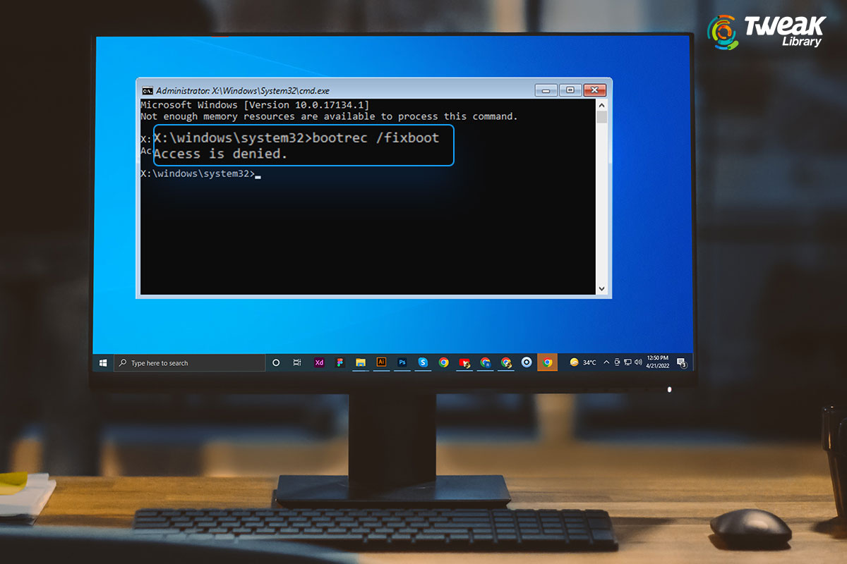This screenshot has height=564, width=847.
Task: Click the Cortana circle icon
Action: [x=276, y=362]
